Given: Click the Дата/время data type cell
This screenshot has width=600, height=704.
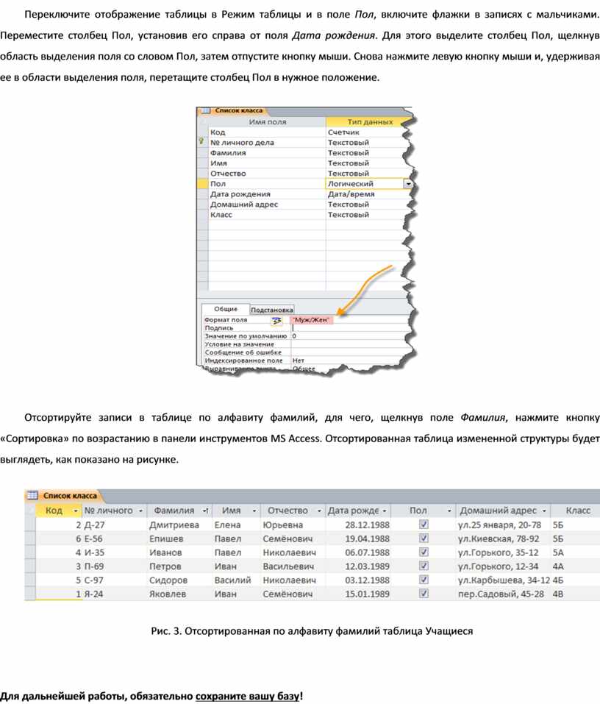Looking at the screenshot, I should click(351, 194).
